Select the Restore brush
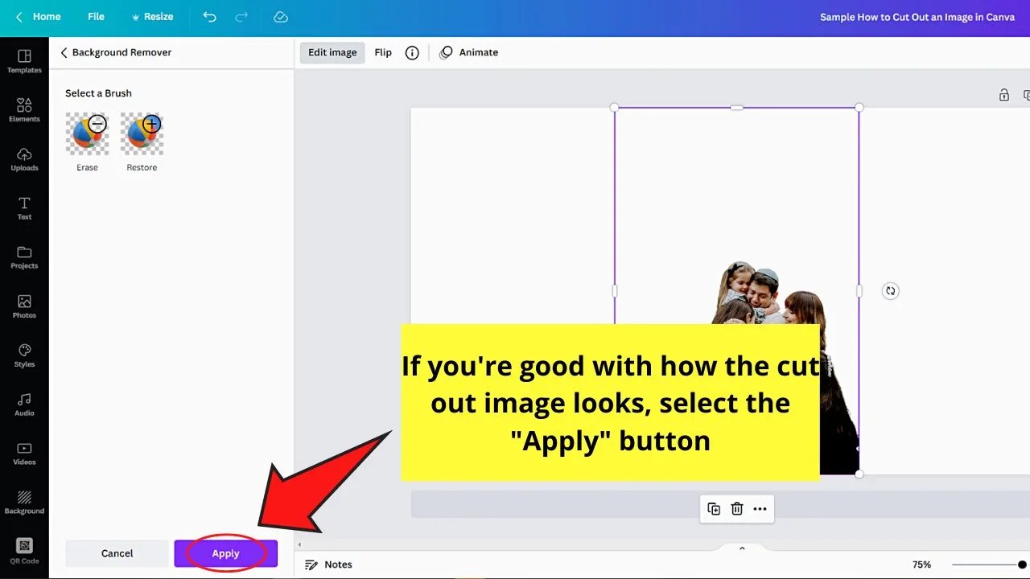The height and width of the screenshot is (579, 1030). point(142,133)
